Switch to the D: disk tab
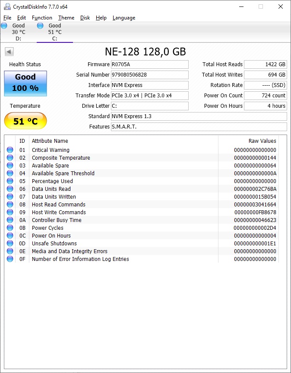Viewport: 291px width, 373px height. coord(18,32)
